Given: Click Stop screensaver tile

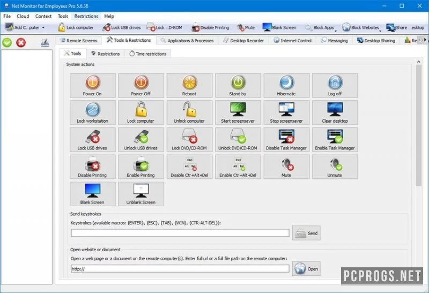Looking at the screenshot, I should click(x=286, y=112).
